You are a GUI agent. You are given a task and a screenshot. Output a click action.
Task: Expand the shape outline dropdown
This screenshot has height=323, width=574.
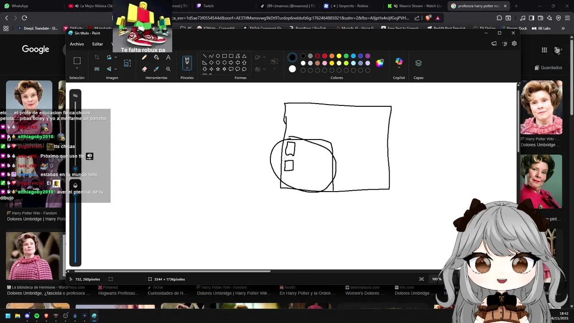pos(264,57)
